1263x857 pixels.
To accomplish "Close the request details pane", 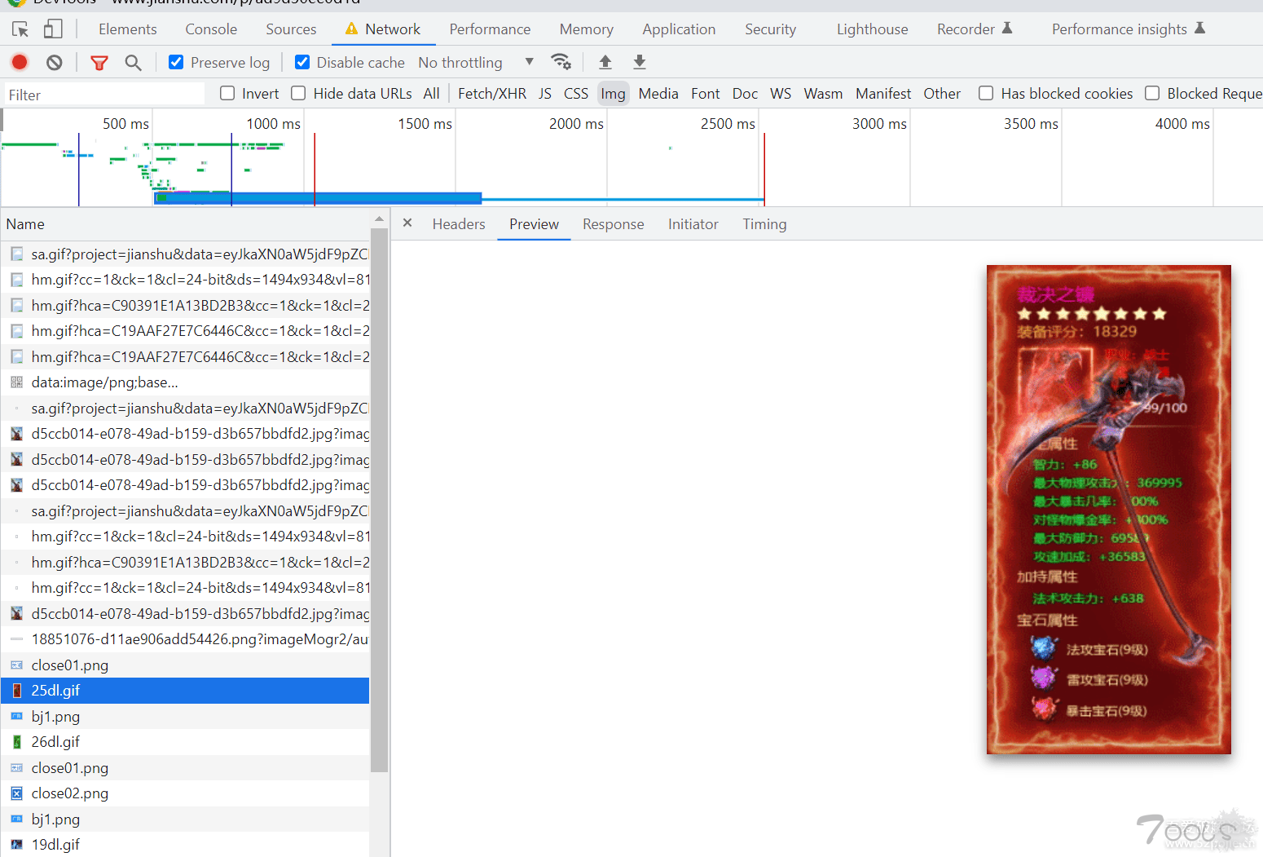I will point(407,223).
